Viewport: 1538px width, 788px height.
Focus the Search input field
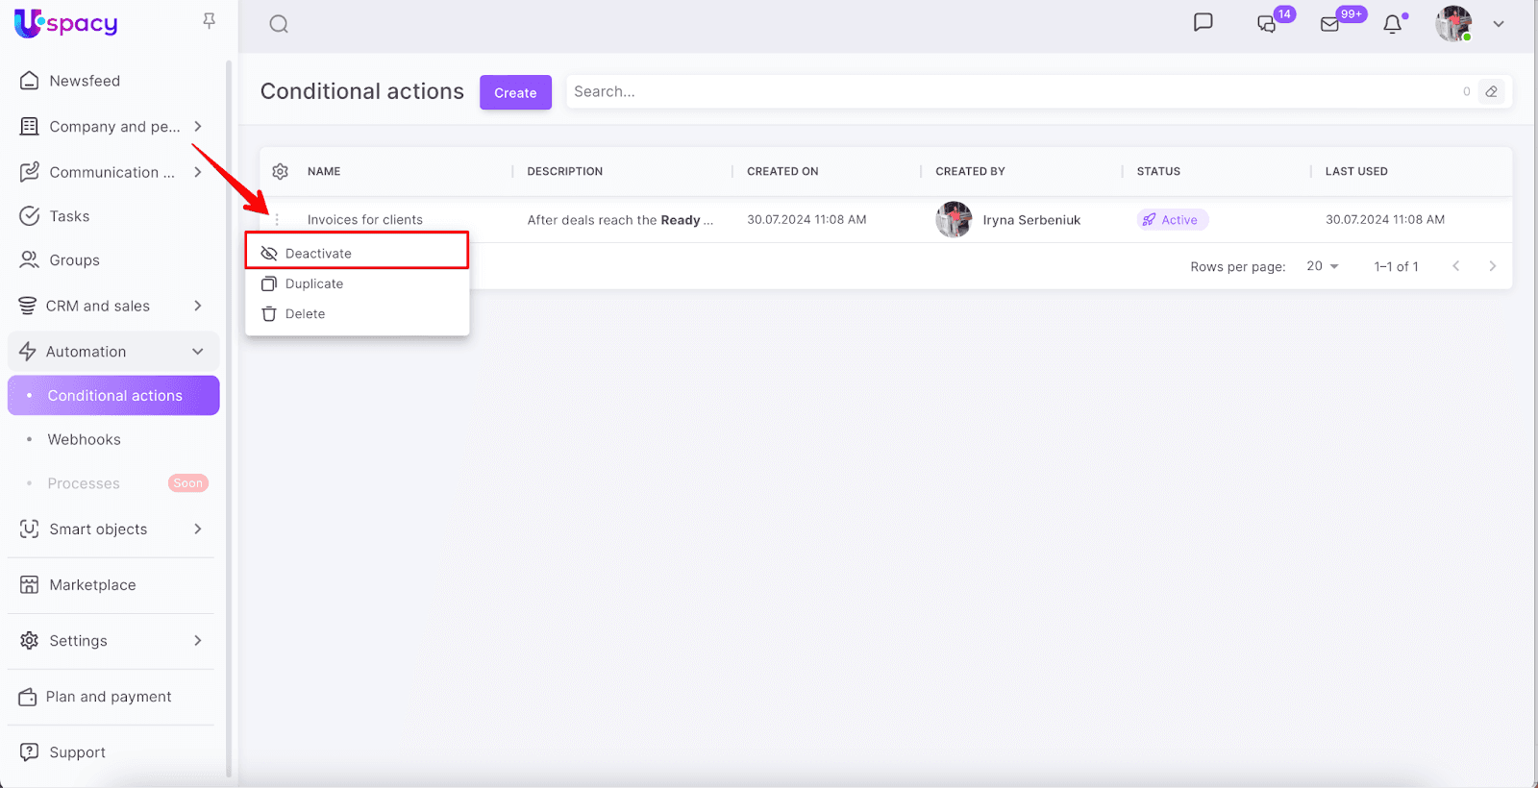(1009, 92)
